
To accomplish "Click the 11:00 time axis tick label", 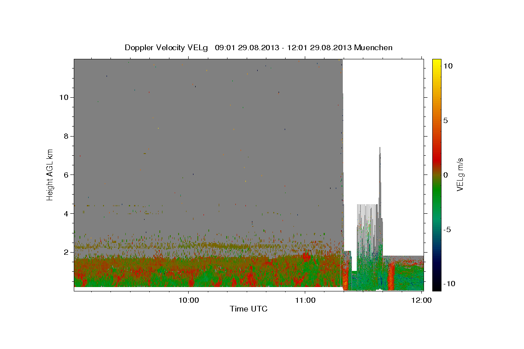I will 305,300.
